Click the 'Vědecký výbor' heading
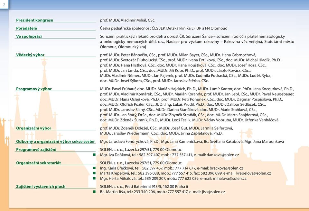 pyautogui.click(x=30, y=55)
